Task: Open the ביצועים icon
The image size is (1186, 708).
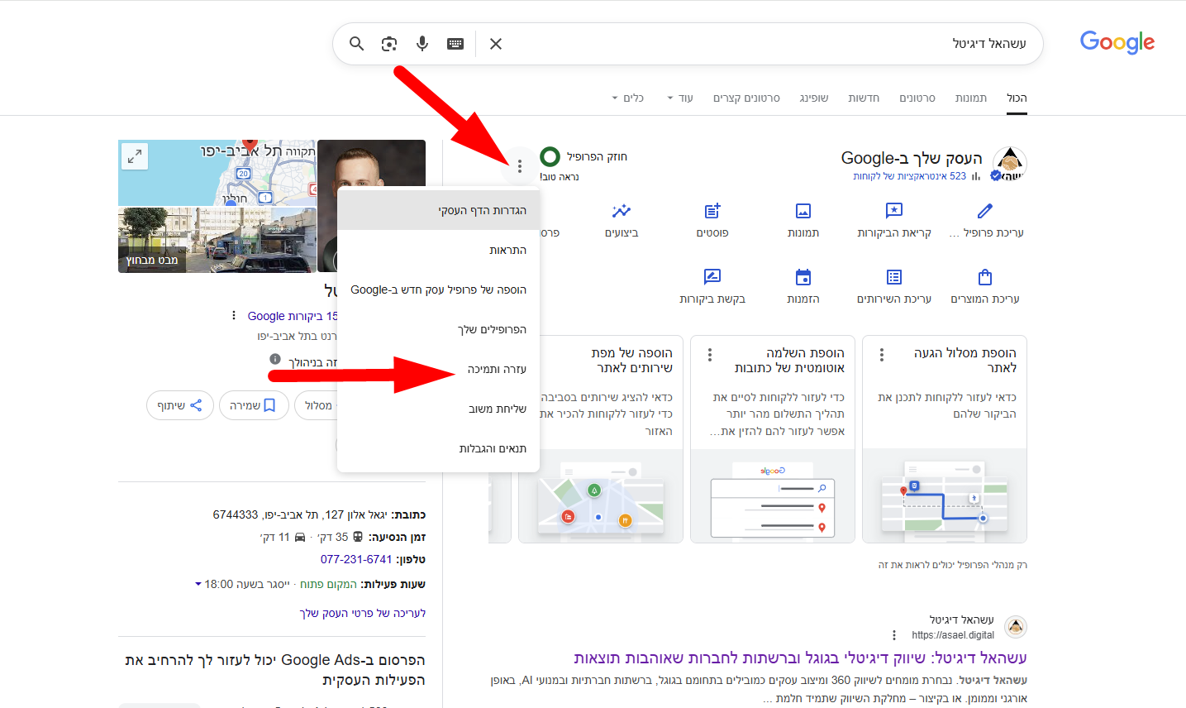Action: point(622,211)
